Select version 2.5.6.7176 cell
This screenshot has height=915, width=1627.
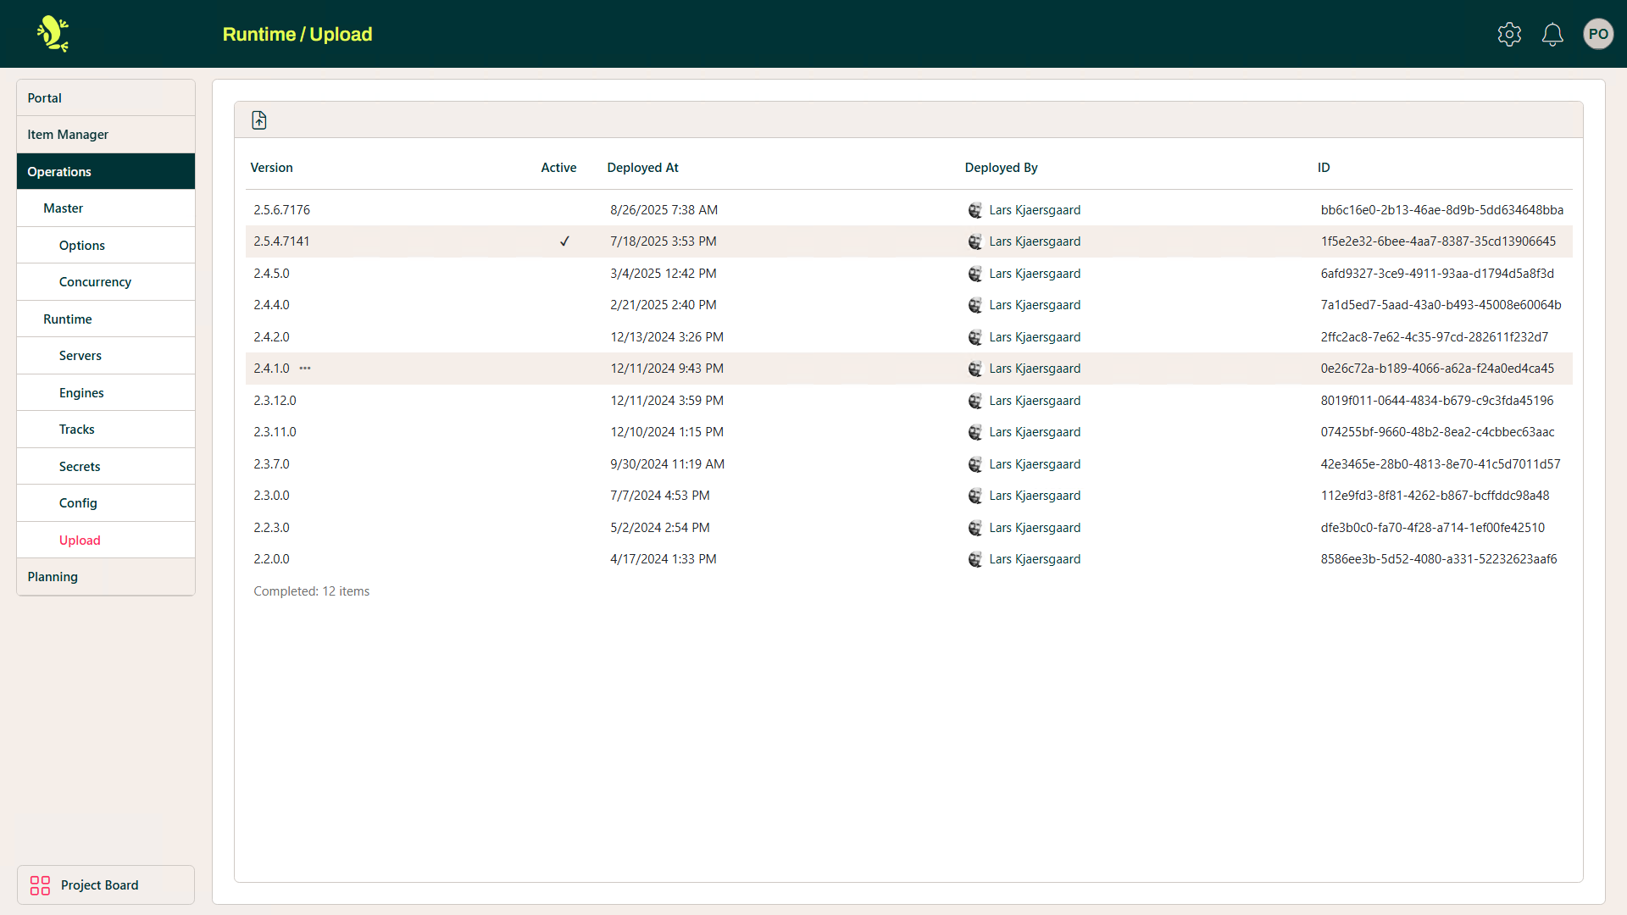(281, 210)
